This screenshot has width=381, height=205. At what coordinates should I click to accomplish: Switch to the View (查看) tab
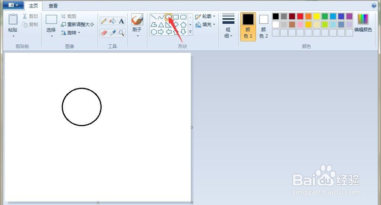pyautogui.click(x=53, y=6)
